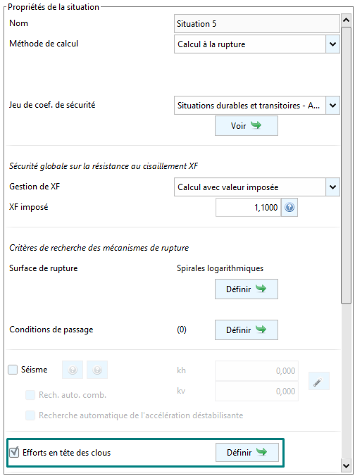Open the Gestion de XF dropdown

332,187
